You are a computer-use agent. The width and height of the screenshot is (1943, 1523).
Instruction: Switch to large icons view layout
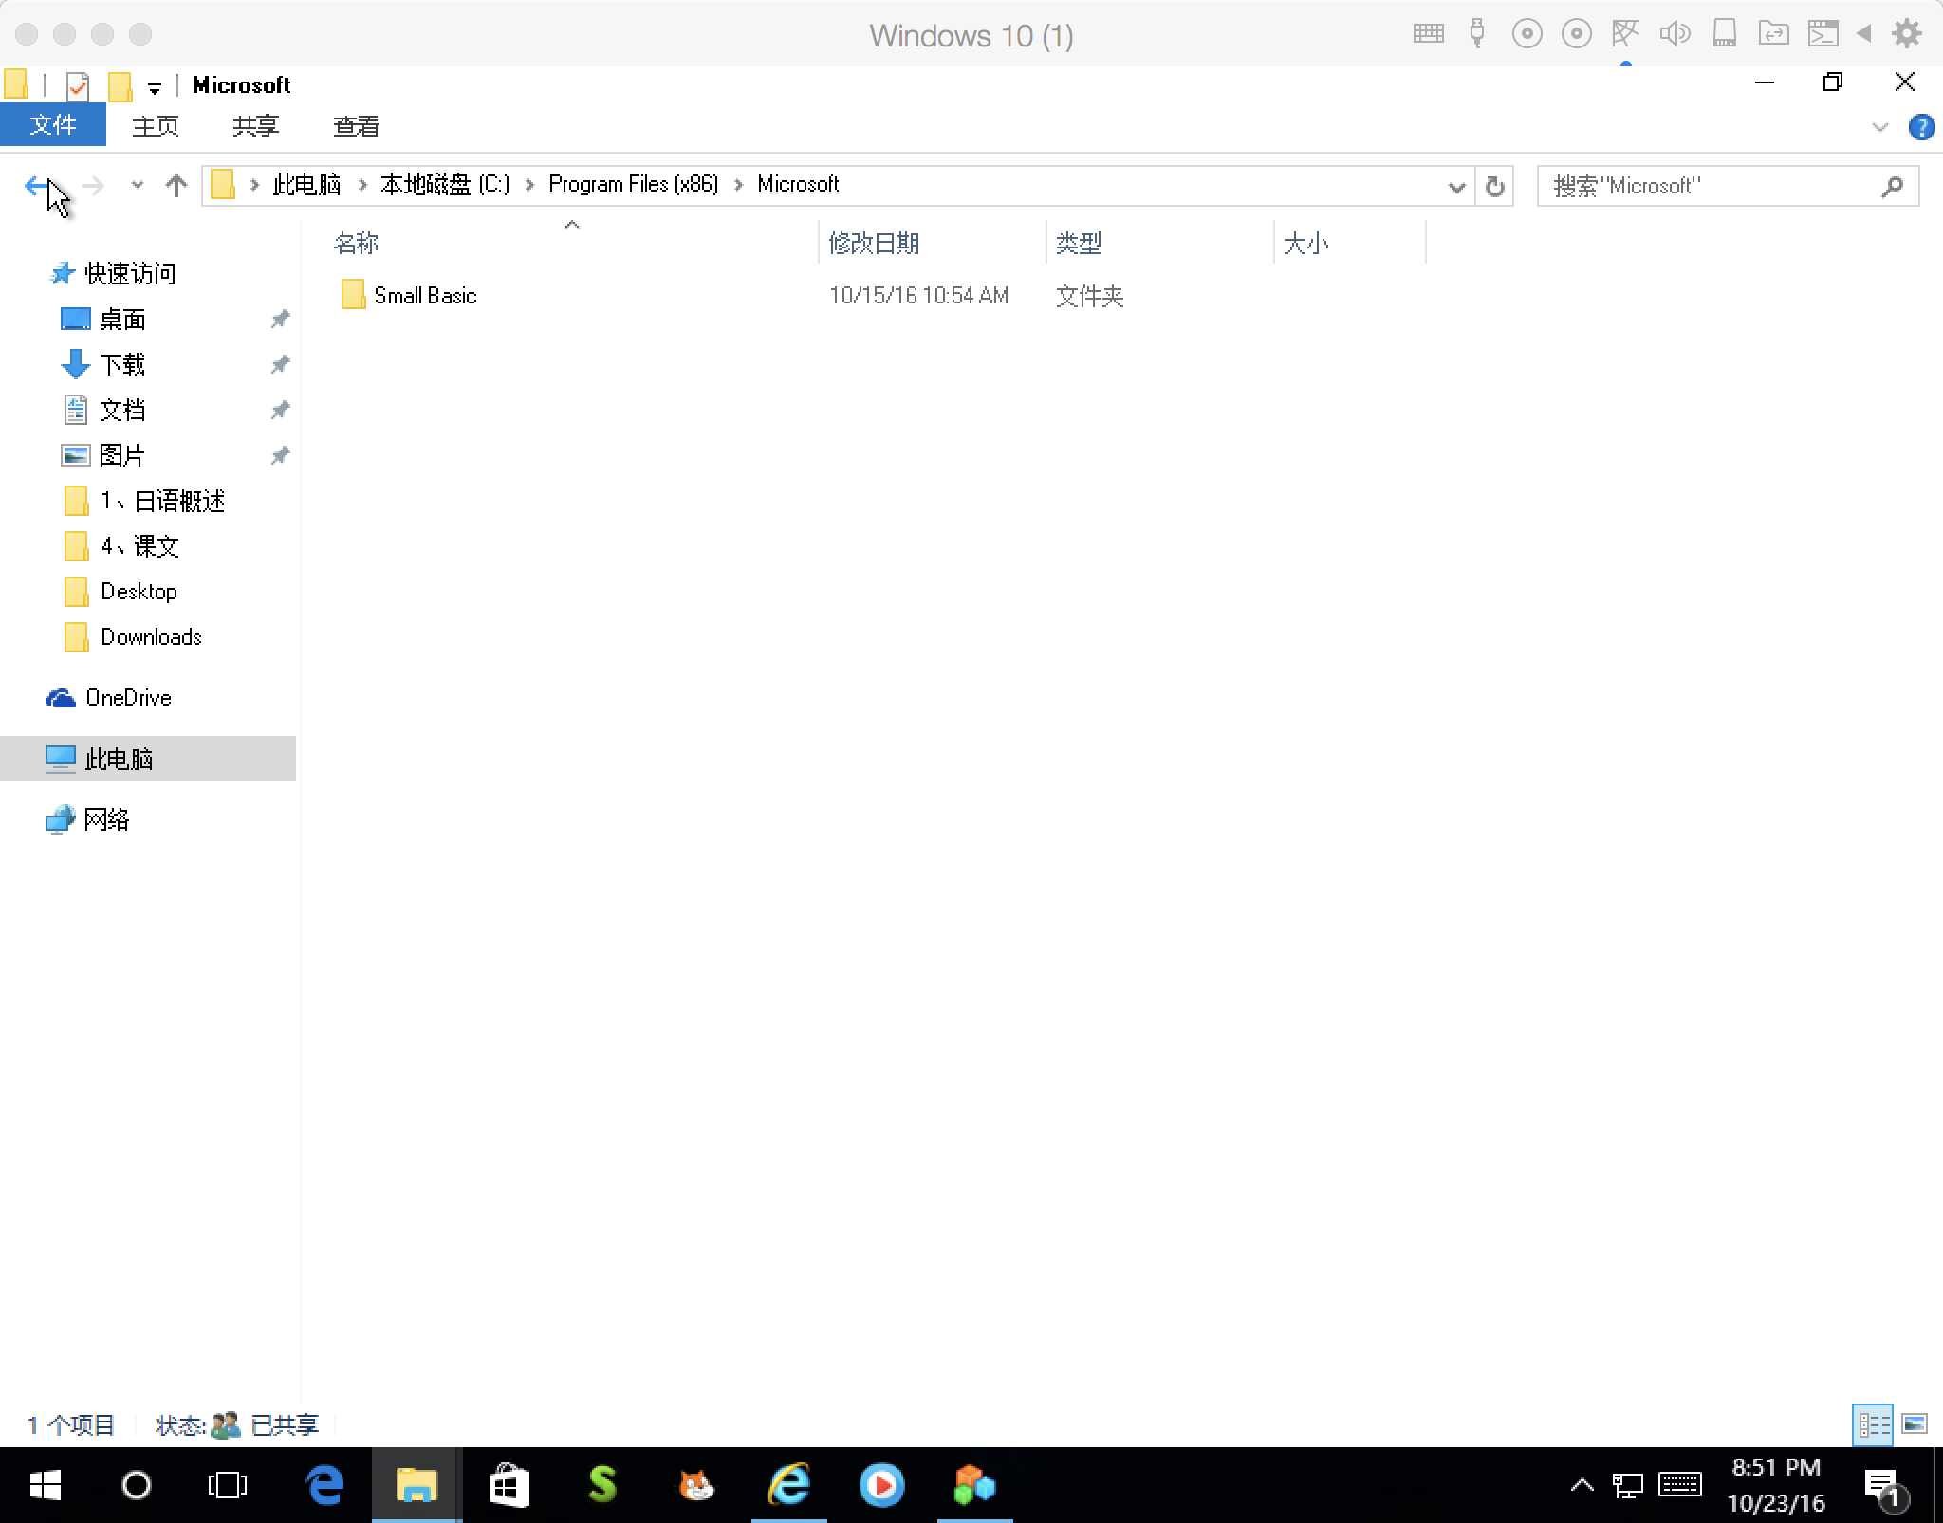click(1915, 1424)
